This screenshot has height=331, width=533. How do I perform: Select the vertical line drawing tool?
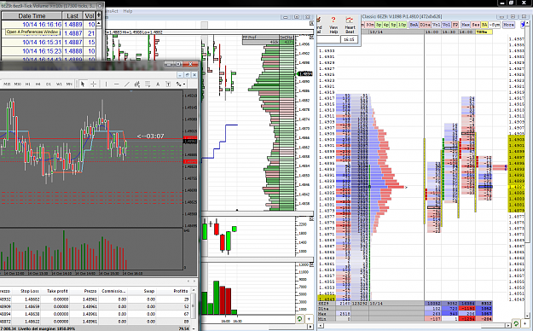tap(106, 84)
